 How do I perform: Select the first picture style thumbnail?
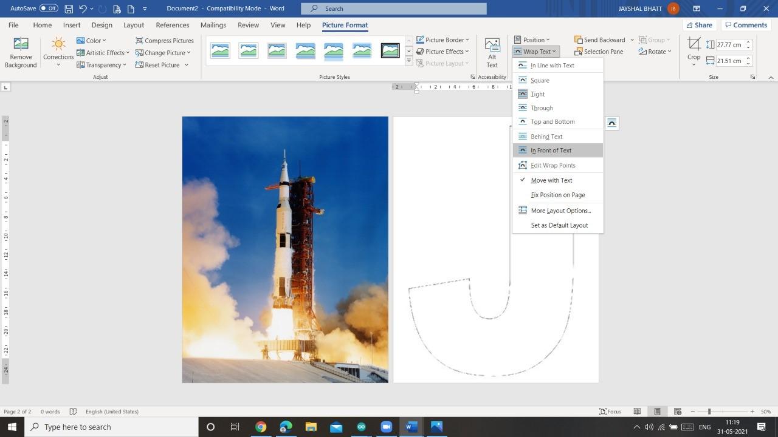220,50
